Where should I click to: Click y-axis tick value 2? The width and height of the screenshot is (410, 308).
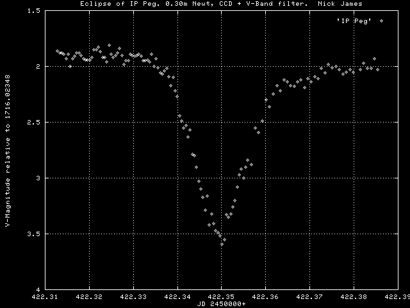coord(38,67)
